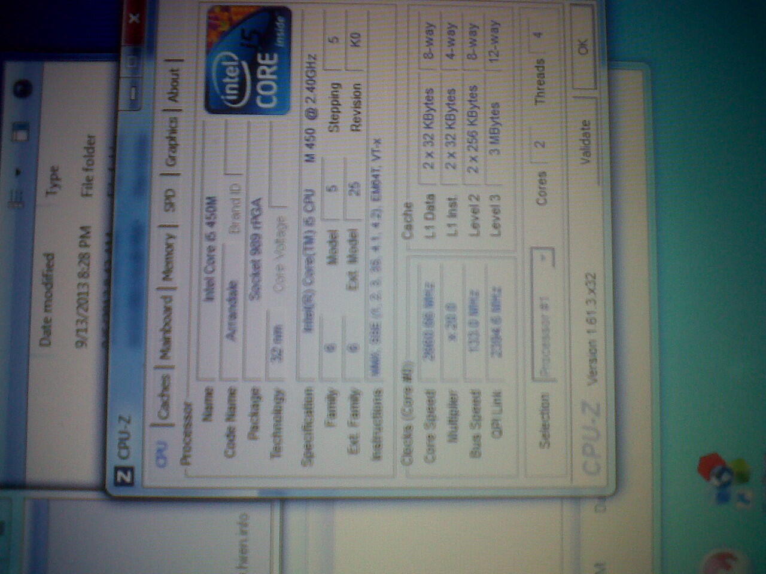Select the "9/13/2013 8:28 PM" date entry
Image resolution: width=766 pixels, height=574 pixels.
point(83,286)
